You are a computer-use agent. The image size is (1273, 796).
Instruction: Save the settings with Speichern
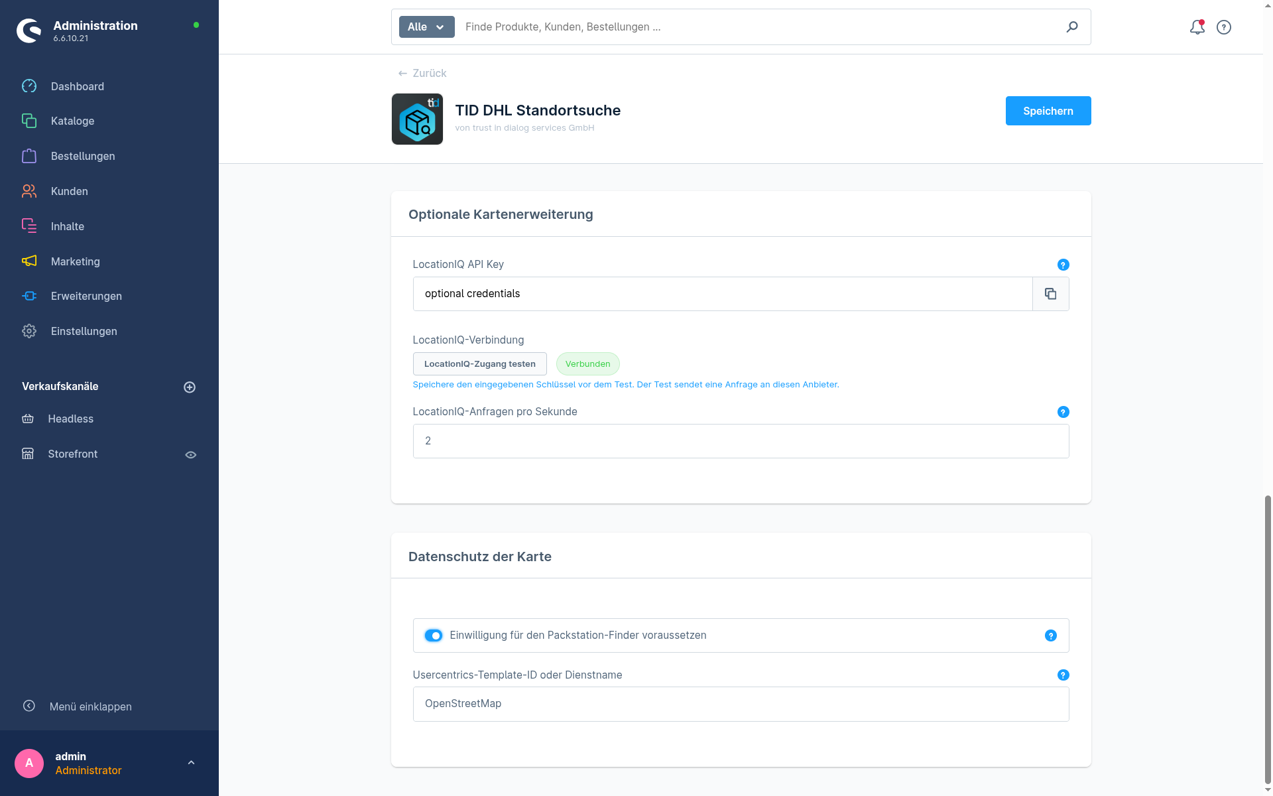click(1048, 111)
